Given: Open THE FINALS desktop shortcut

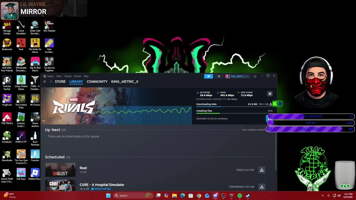Looking at the screenshot, I should tap(7, 119).
